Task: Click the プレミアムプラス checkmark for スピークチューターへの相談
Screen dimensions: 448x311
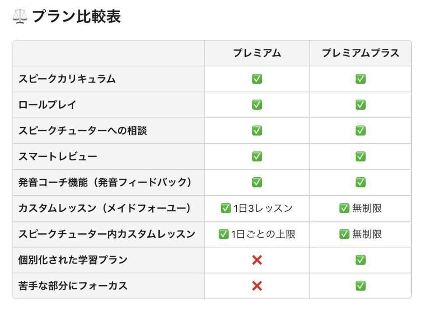Action: click(360, 131)
